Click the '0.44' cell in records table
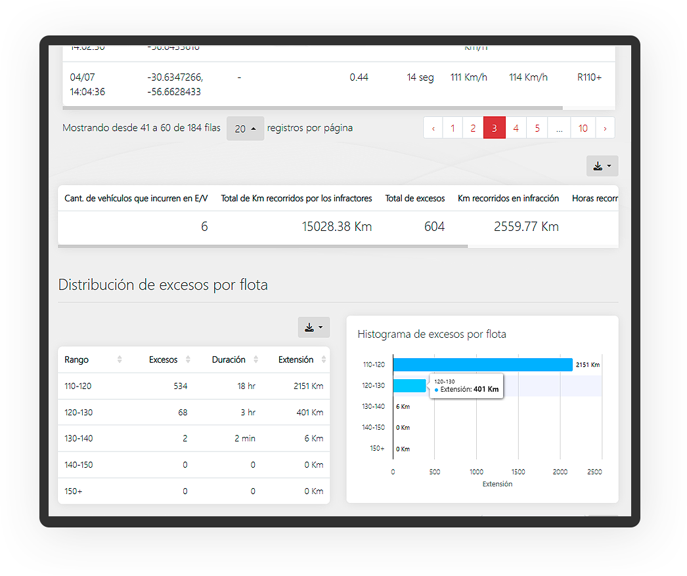The height and width of the screenshot is (576, 687). [359, 77]
